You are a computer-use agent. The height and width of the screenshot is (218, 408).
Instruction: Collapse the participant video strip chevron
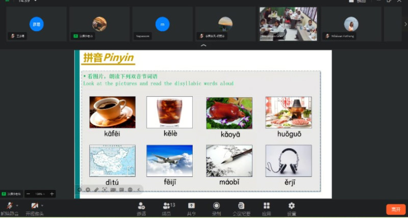click(x=203, y=46)
